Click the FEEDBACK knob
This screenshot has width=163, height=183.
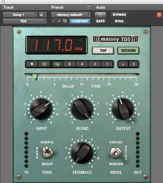(82, 153)
